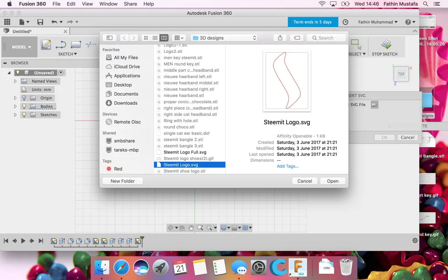Select the Pan hand tool
Viewport: 448px width, 280px height.
(191, 228)
